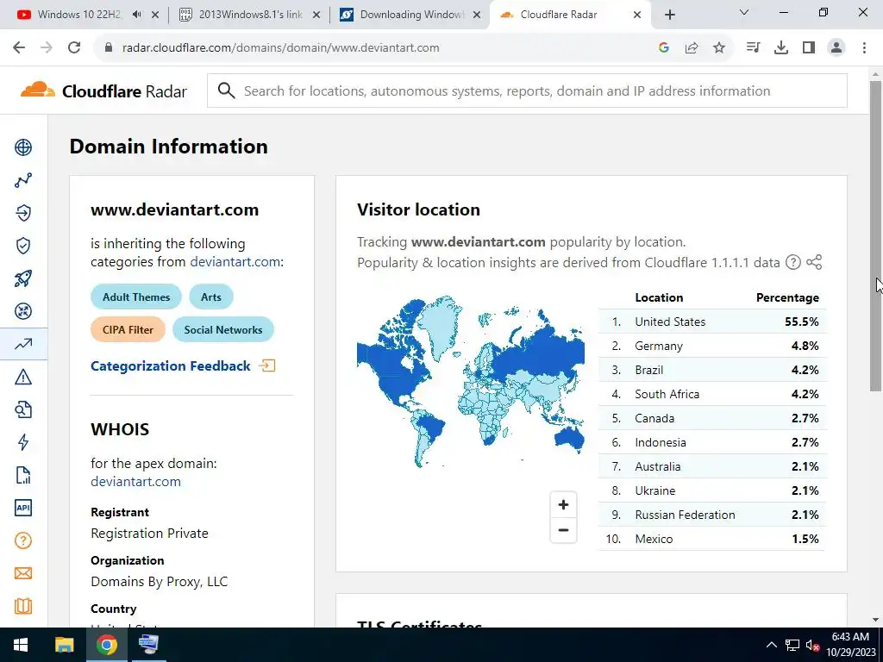The image size is (883, 662).
Task: Select the trending-up domains sidebar icon
Action: click(x=23, y=344)
